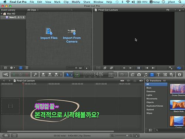Open the Share menu
185x139 pixels.
pyautogui.click(x=87, y=2)
